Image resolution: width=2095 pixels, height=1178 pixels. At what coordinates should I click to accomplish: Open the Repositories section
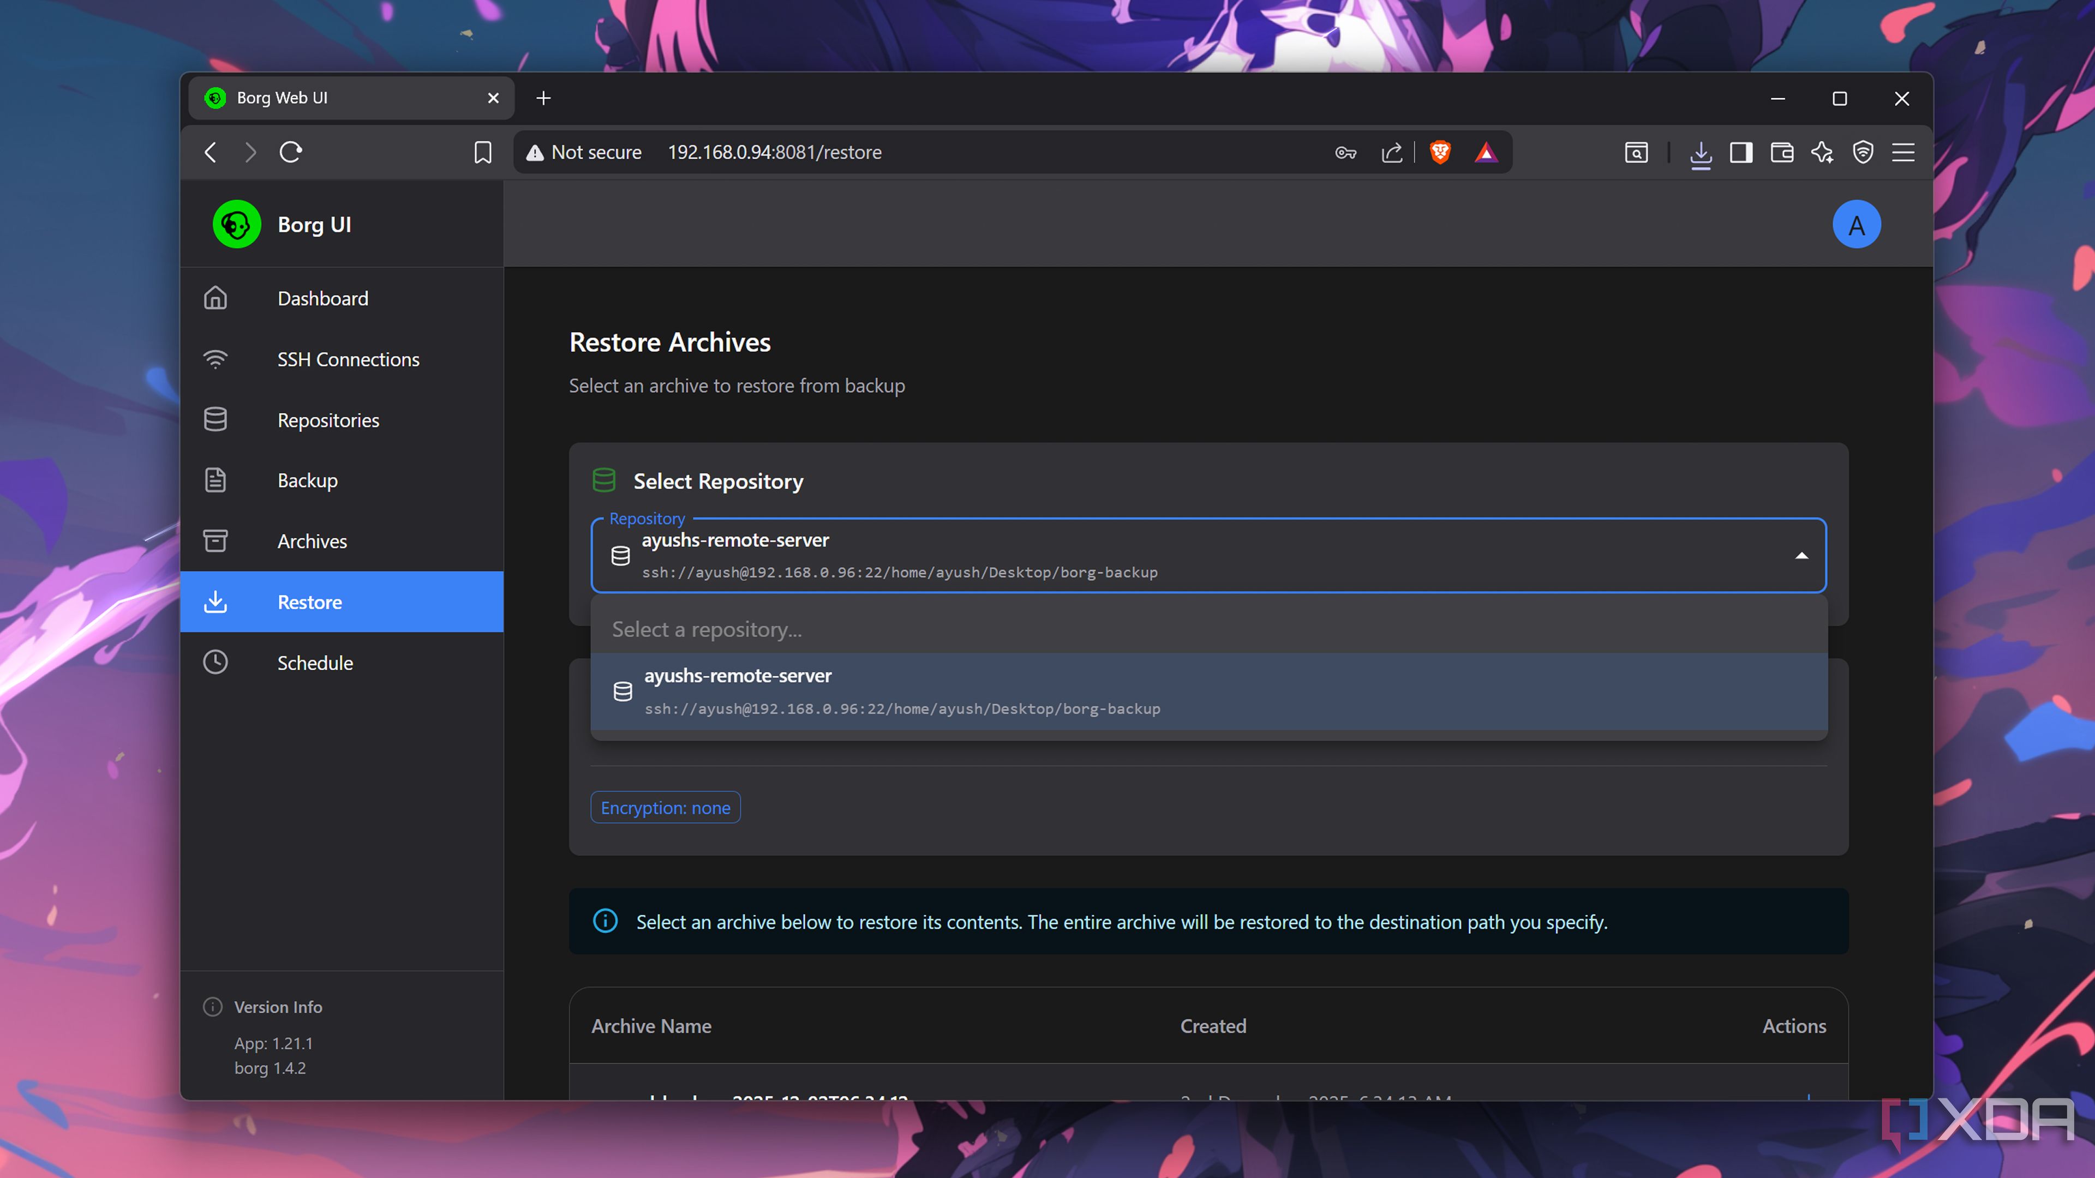pyautogui.click(x=342, y=420)
